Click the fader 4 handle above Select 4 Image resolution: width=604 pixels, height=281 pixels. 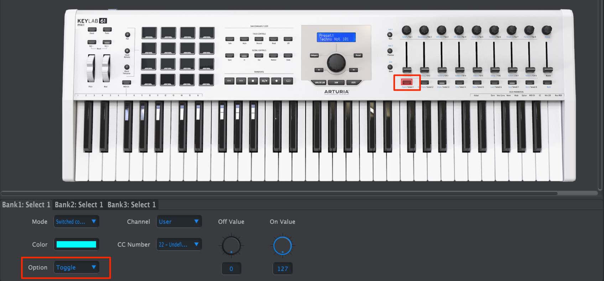(x=459, y=70)
